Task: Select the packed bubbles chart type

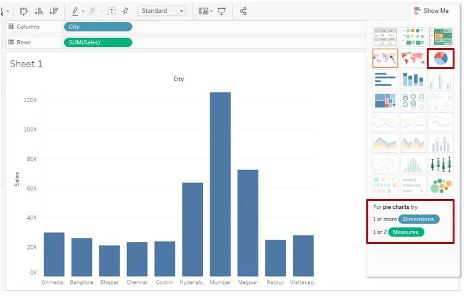Action: [x=440, y=185]
